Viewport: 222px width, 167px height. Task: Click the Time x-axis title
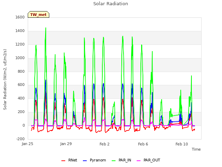click(x=196, y=149)
